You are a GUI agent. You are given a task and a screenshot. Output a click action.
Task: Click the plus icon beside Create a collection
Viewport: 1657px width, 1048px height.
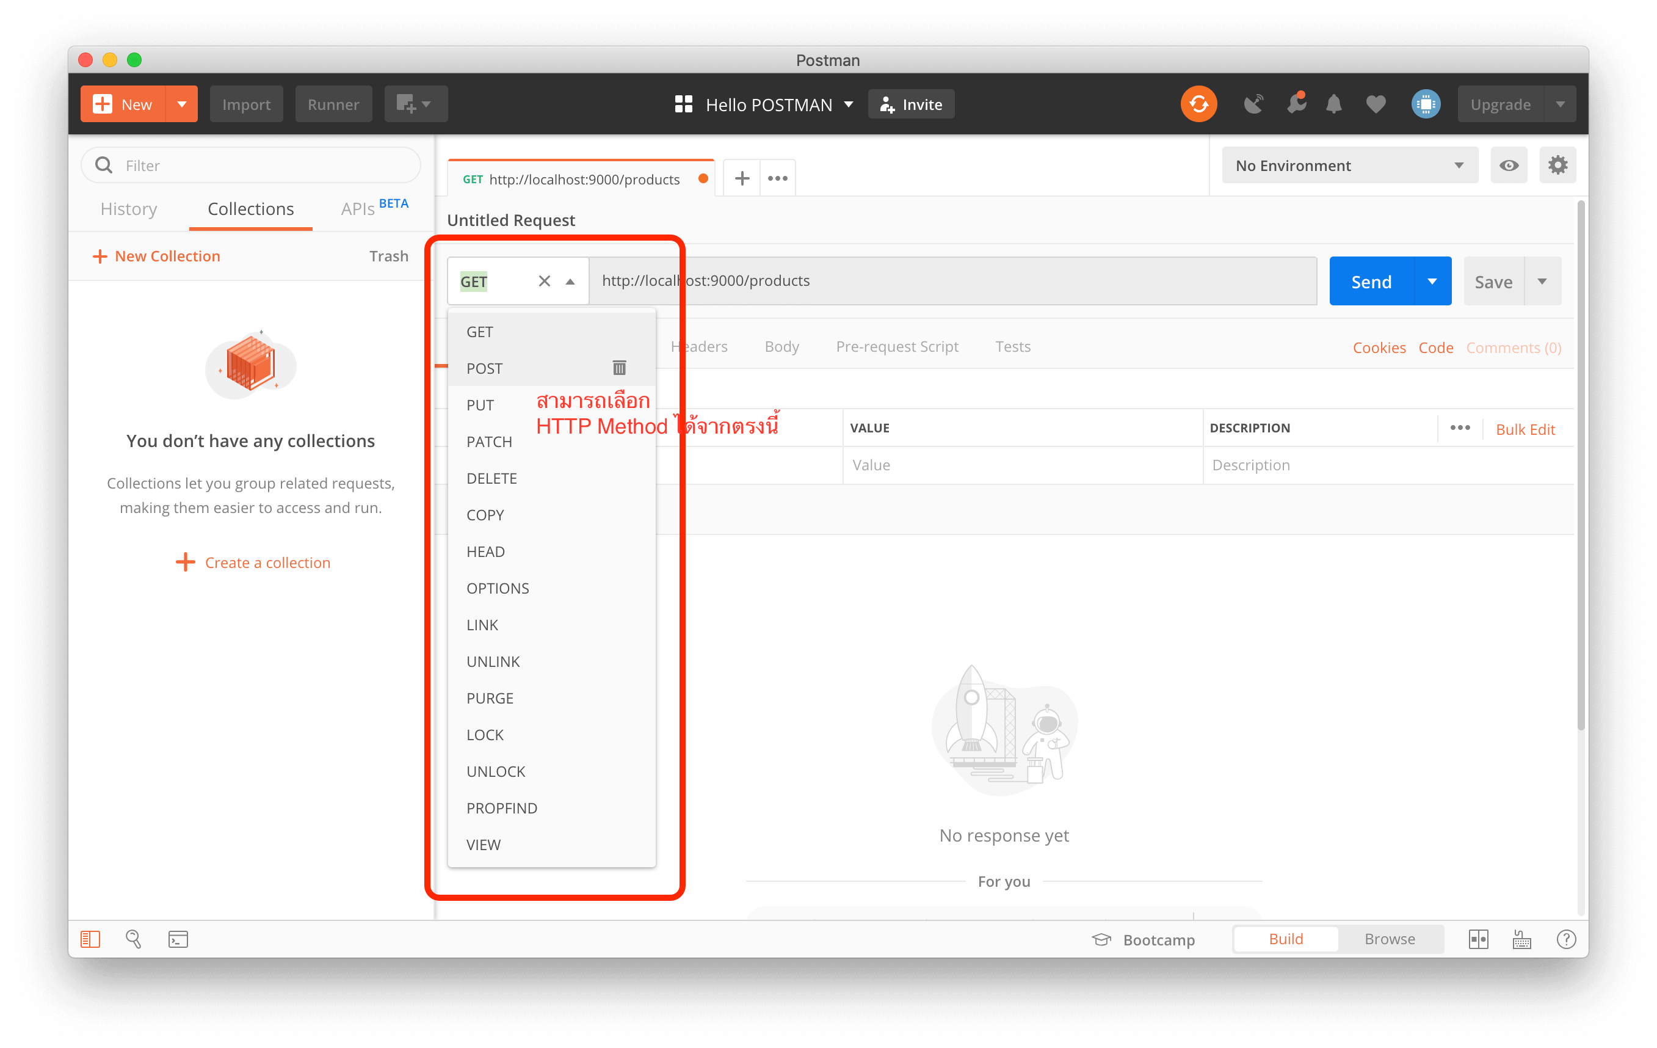(185, 562)
